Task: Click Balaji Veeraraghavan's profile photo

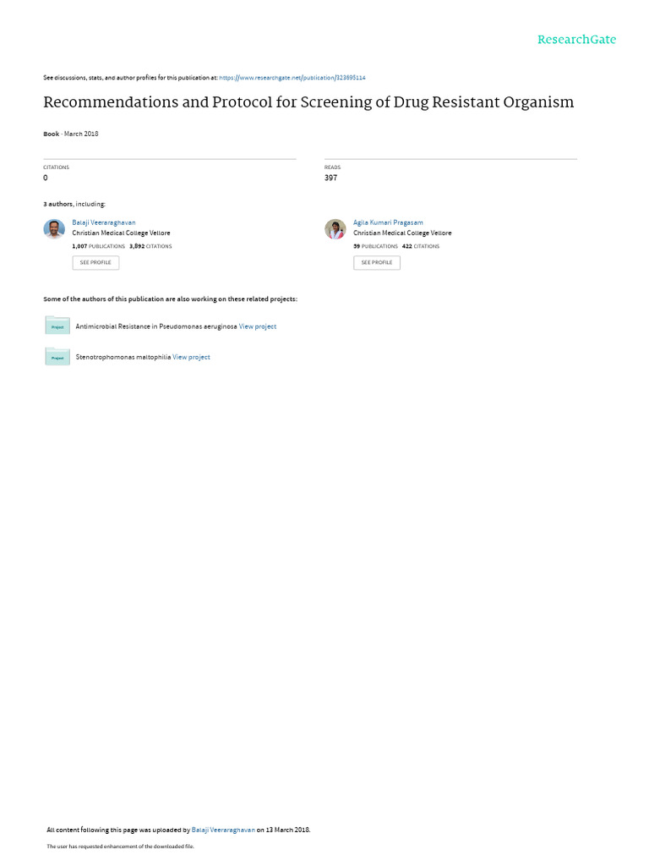Action: 54,228
